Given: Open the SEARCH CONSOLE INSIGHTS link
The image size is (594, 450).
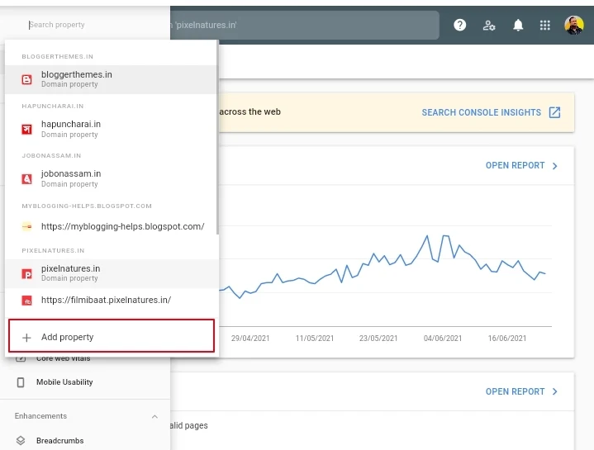Looking at the screenshot, I should tap(481, 112).
